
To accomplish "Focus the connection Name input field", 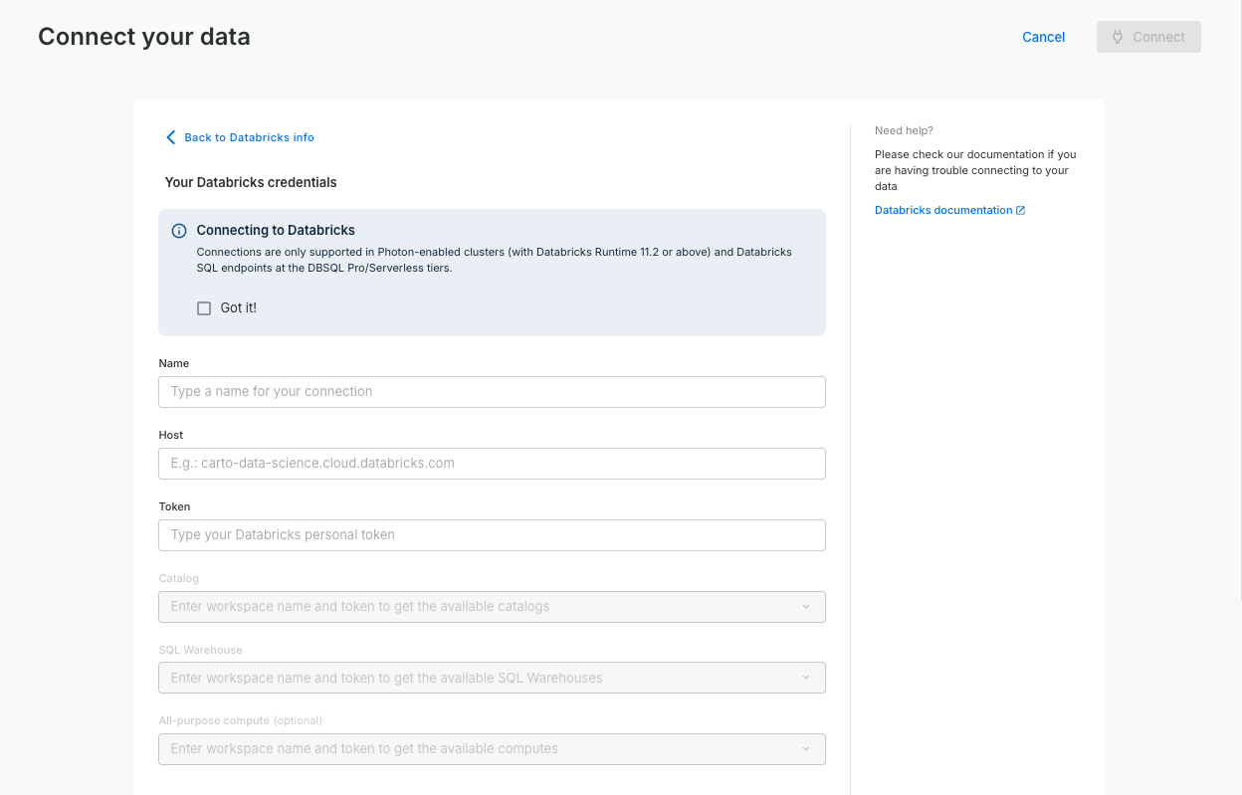I will pos(492,392).
